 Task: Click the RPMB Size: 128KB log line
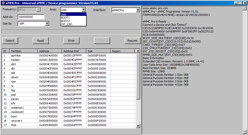154,71
